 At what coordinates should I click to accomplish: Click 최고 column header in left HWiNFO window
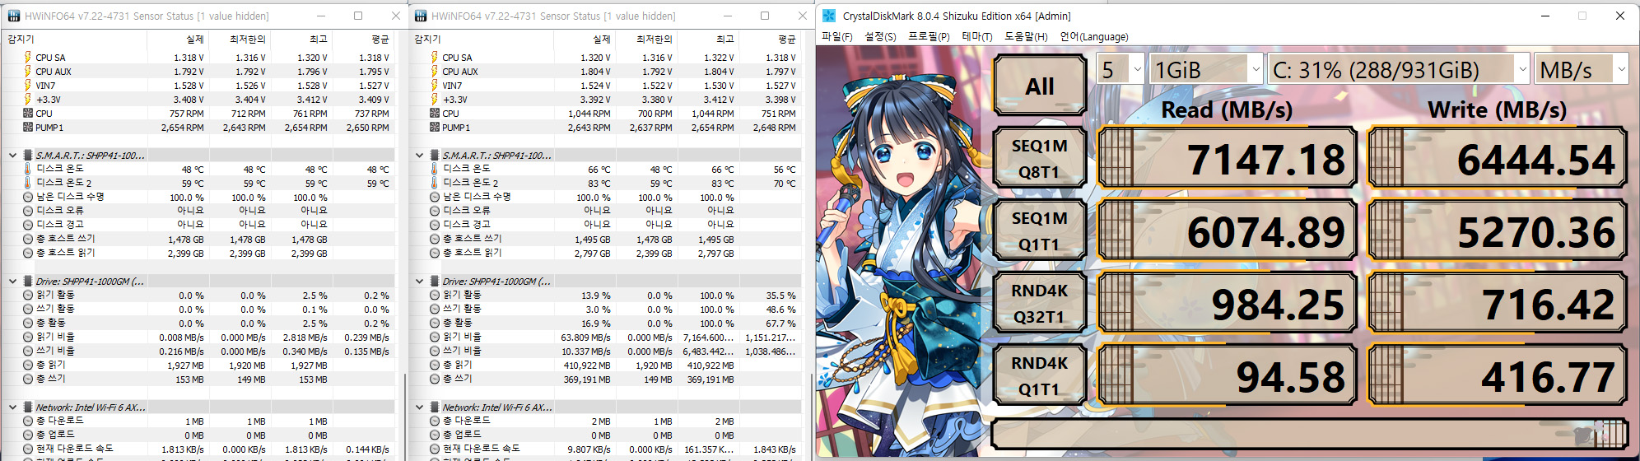point(301,39)
